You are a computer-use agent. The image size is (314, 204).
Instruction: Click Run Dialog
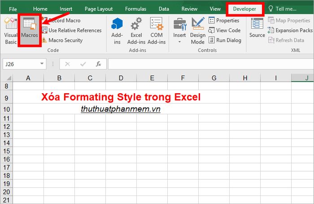(225, 40)
